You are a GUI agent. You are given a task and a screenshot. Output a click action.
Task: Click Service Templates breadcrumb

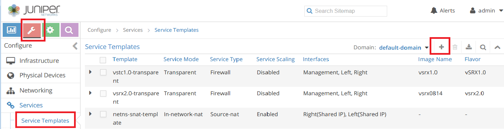177,30
